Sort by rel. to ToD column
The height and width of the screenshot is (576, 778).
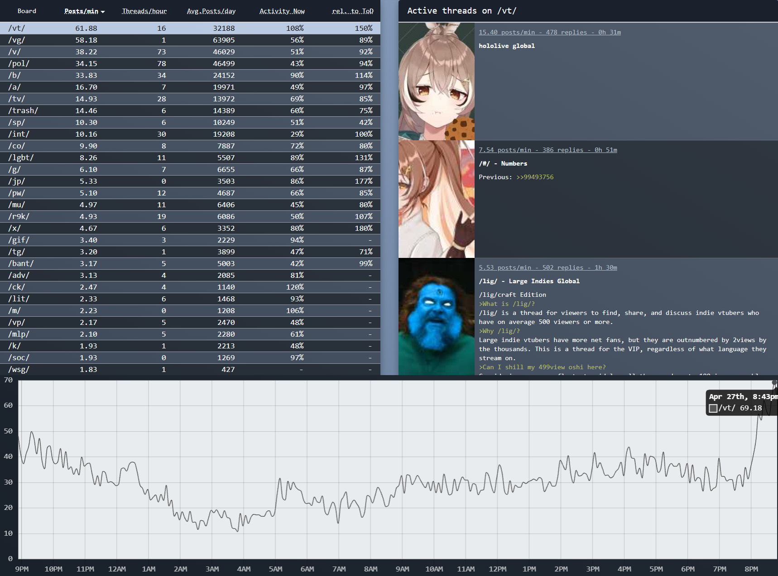pyautogui.click(x=352, y=11)
